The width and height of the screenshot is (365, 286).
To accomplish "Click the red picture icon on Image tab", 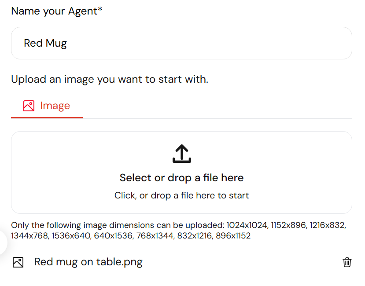I will [29, 106].
